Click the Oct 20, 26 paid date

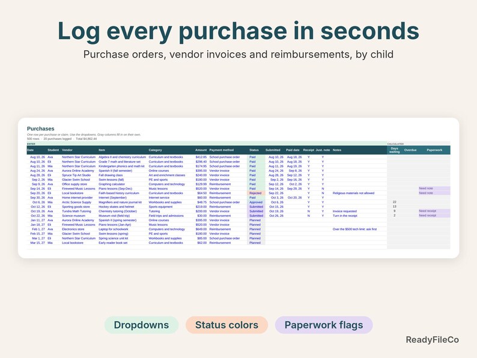pos(294,198)
